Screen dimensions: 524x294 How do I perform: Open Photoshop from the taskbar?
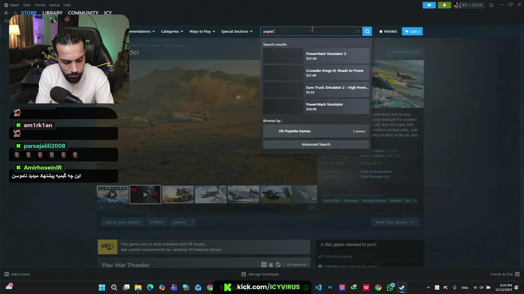(x=330, y=287)
